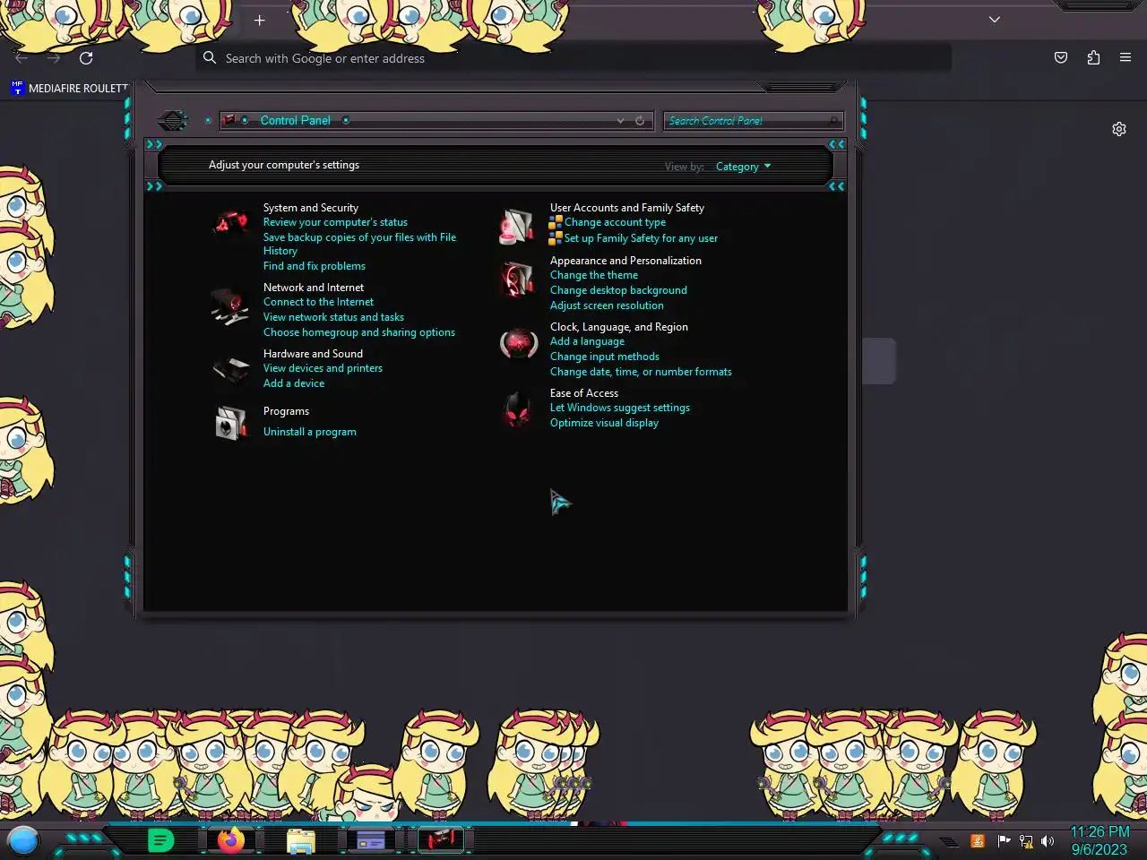Open Network and Internet category icon
Image resolution: width=1147 pixels, height=860 pixels.
coord(230,305)
